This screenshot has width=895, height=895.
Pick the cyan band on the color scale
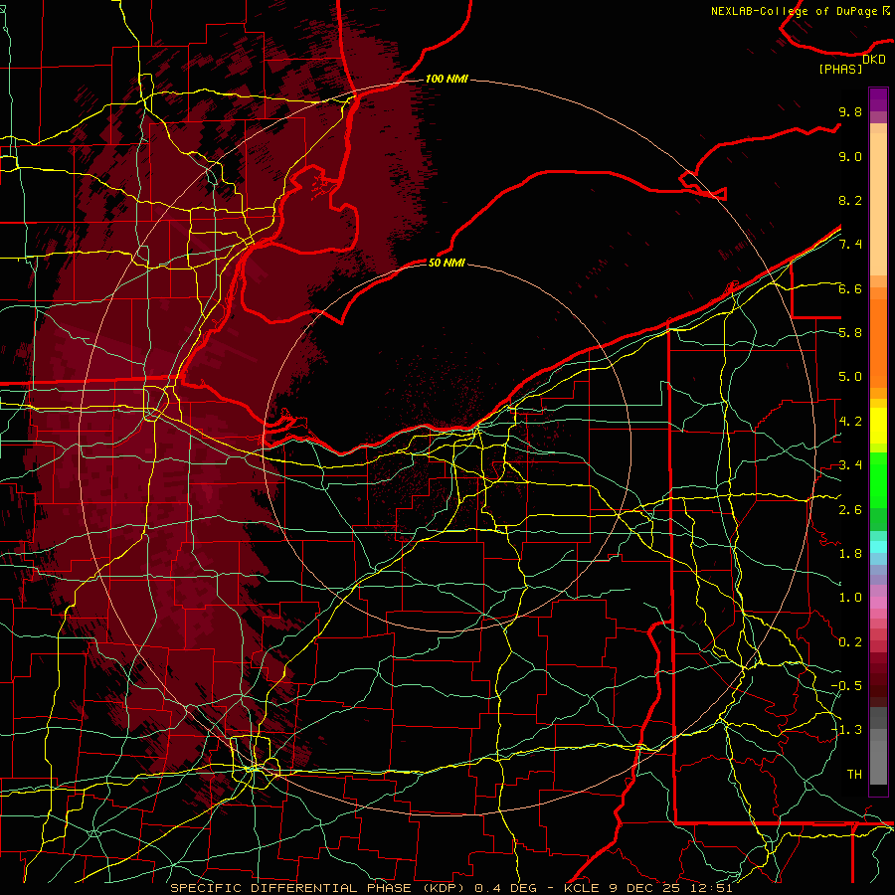[x=878, y=547]
